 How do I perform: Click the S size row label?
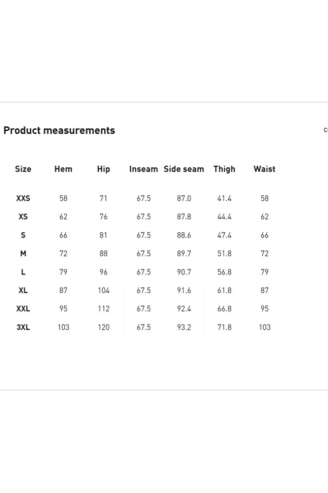click(x=23, y=235)
